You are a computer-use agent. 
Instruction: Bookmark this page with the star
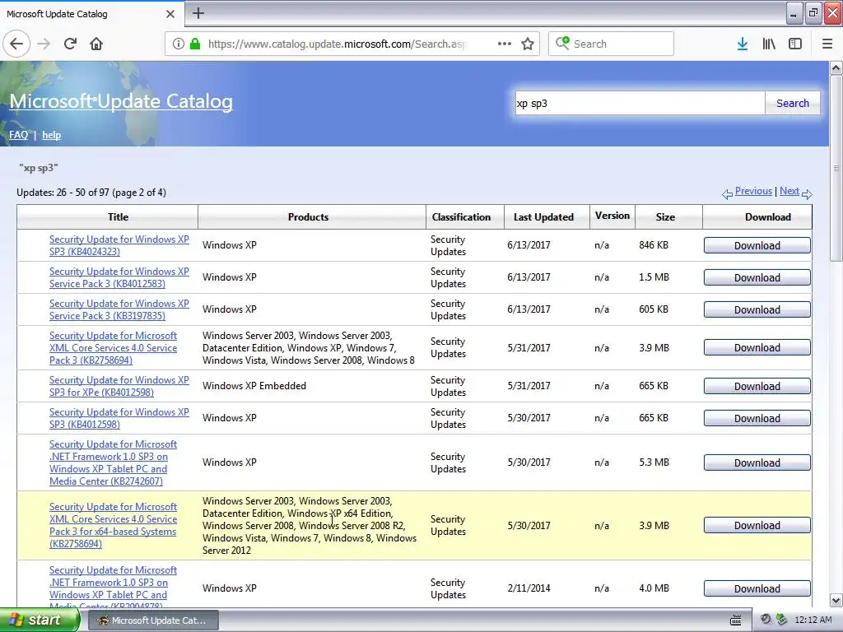click(x=528, y=44)
